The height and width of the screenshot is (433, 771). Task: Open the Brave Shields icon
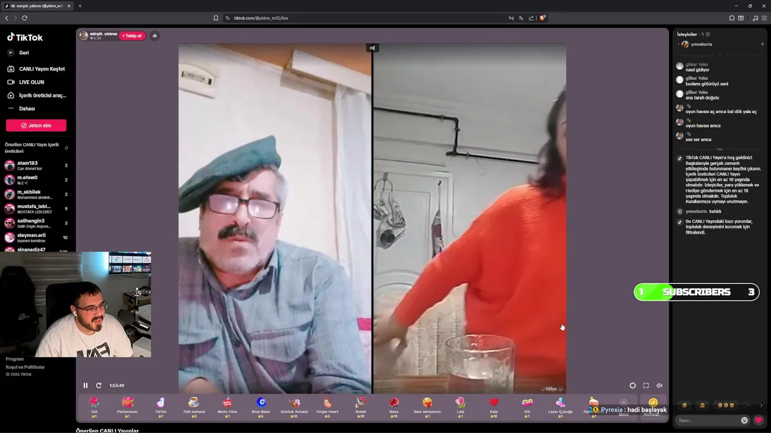[x=543, y=18]
